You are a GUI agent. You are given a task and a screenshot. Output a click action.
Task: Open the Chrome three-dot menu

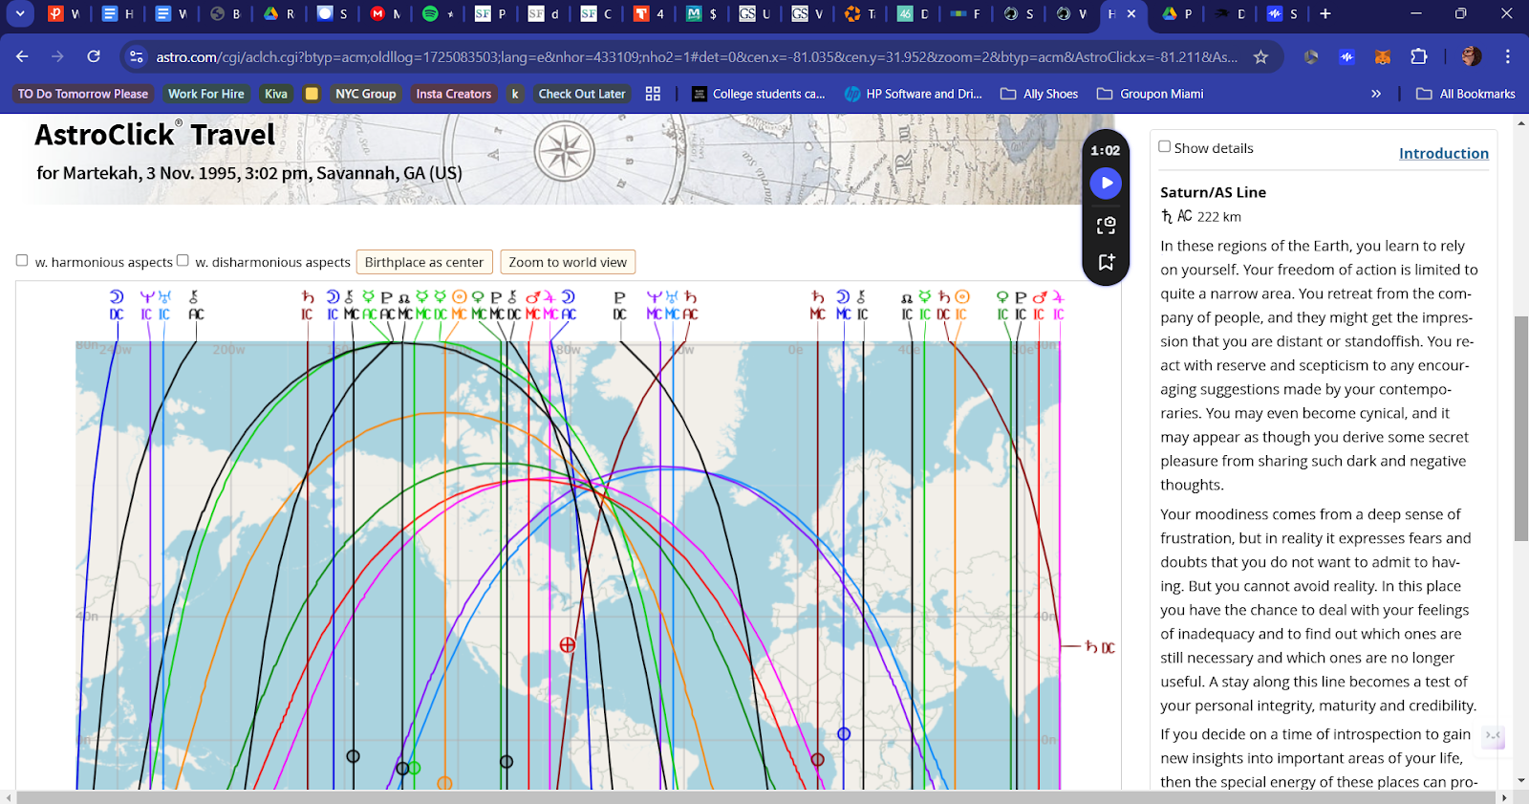[x=1508, y=56]
